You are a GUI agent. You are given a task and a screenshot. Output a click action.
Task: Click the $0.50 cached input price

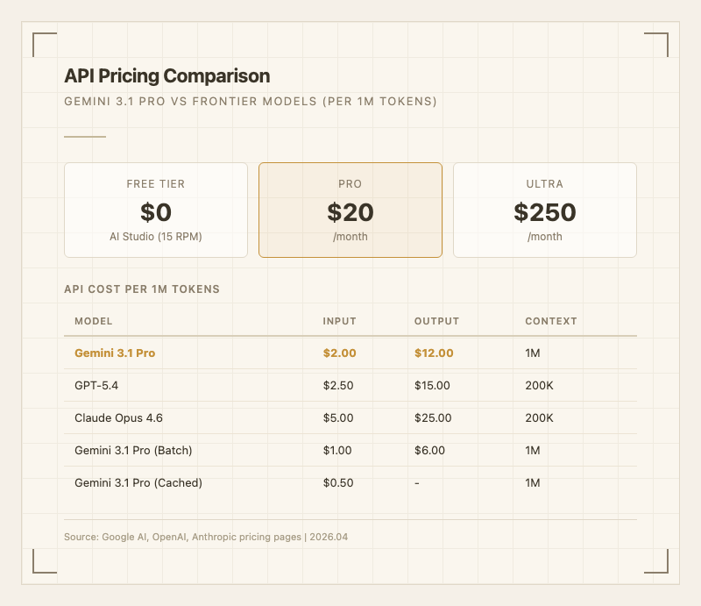[337, 482]
